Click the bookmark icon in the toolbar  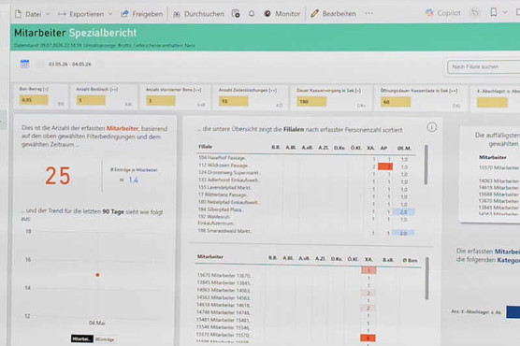tap(494, 12)
